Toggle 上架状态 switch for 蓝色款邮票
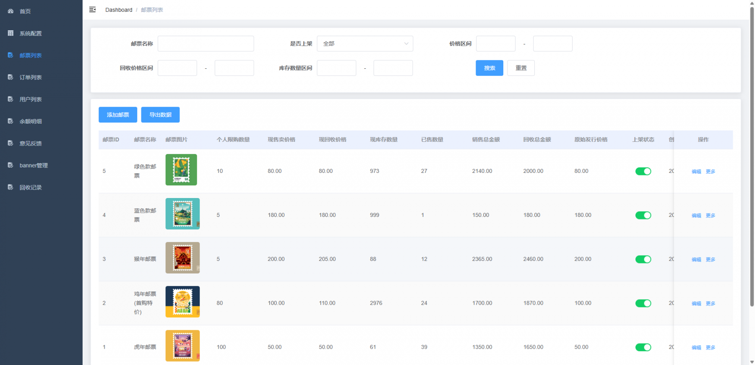The image size is (755, 365). pos(643,215)
